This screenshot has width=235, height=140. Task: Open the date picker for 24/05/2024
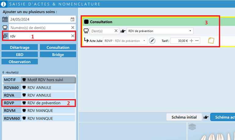[72, 20]
